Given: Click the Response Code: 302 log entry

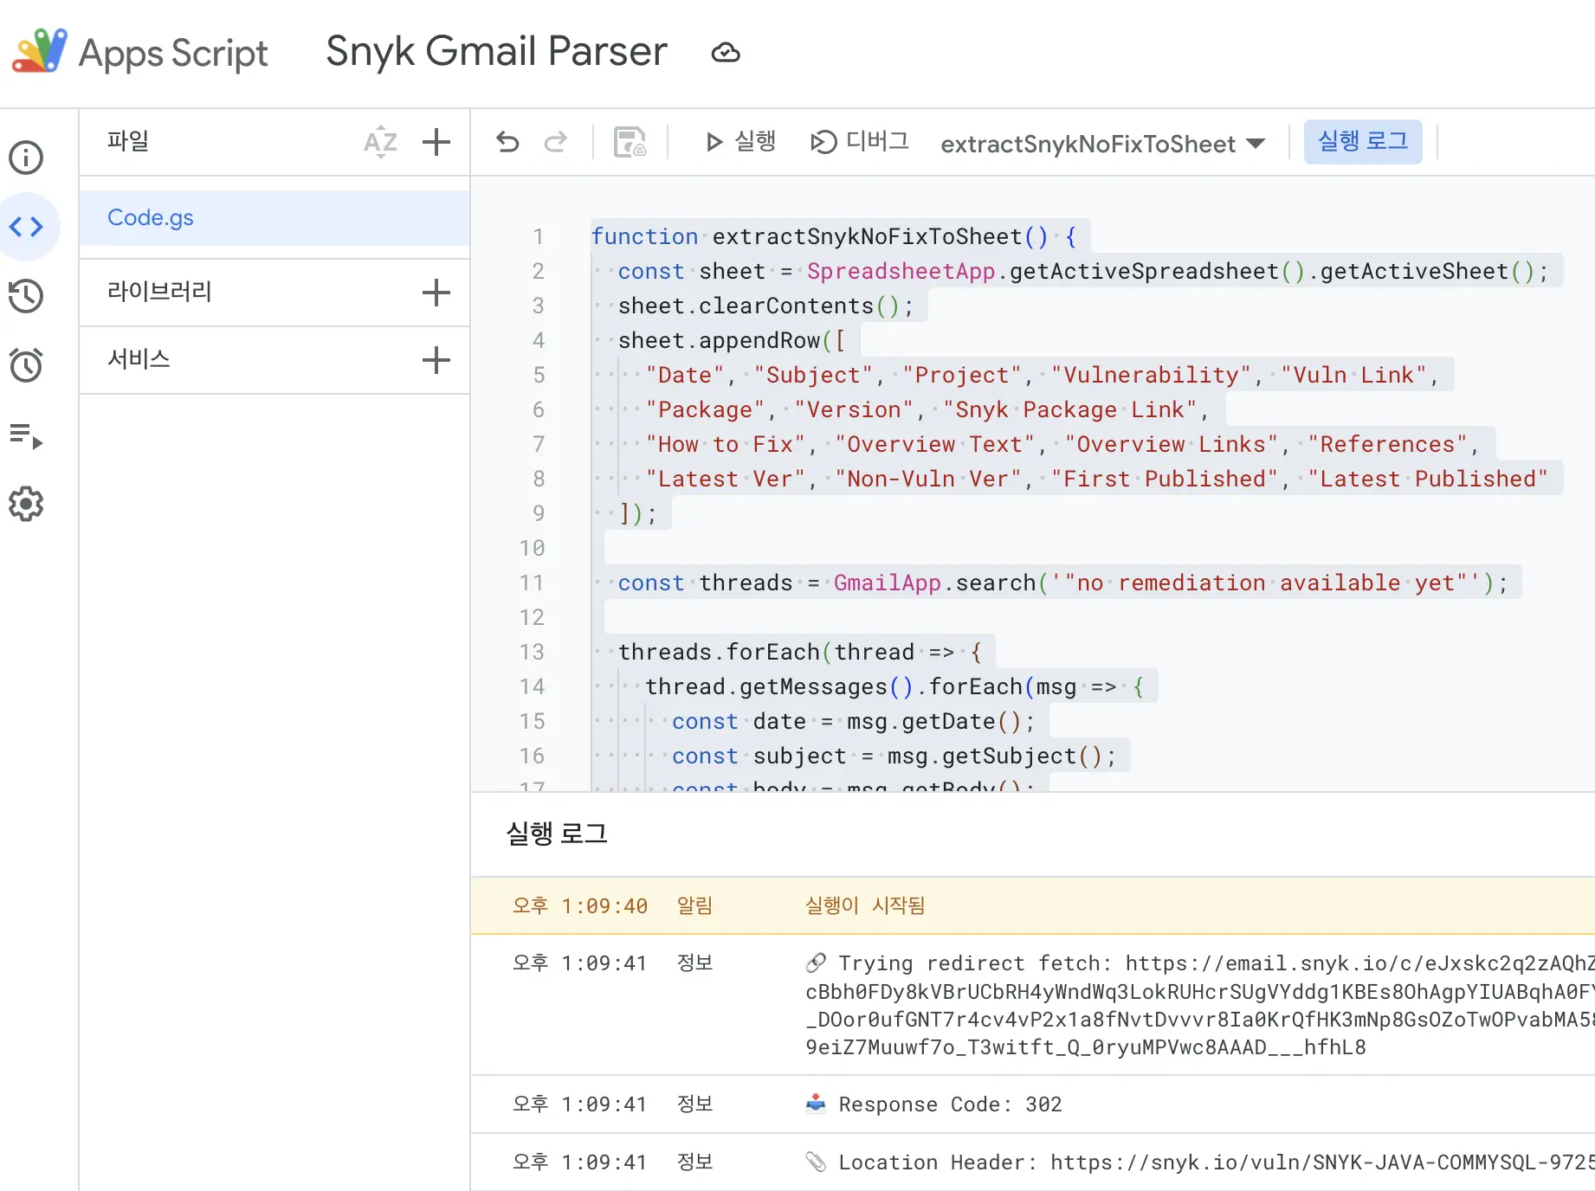Looking at the screenshot, I should pyautogui.click(x=1033, y=1104).
